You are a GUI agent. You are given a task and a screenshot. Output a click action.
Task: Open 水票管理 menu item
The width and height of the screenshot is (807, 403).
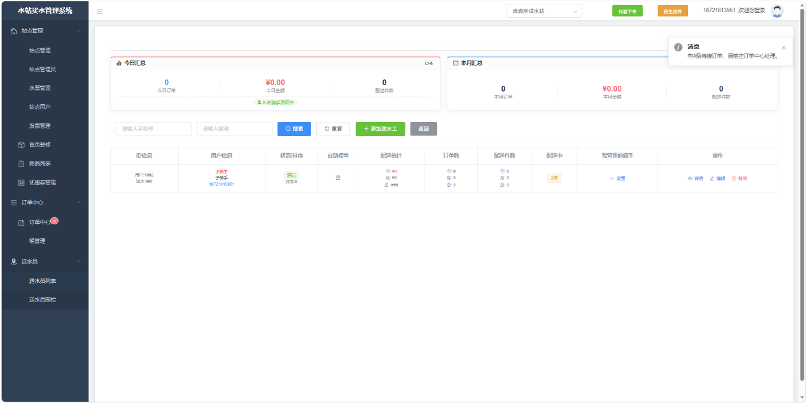(39, 88)
